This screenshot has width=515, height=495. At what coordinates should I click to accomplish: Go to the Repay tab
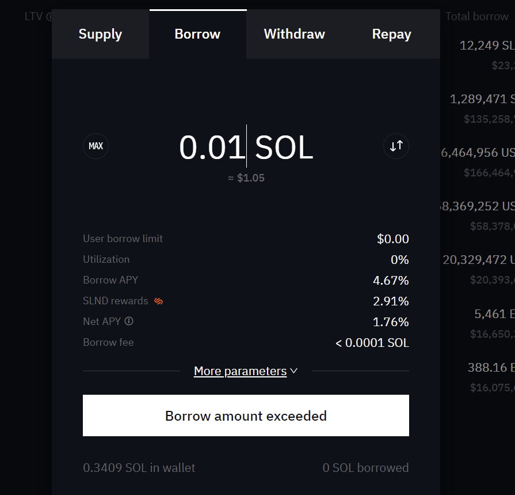pos(391,34)
